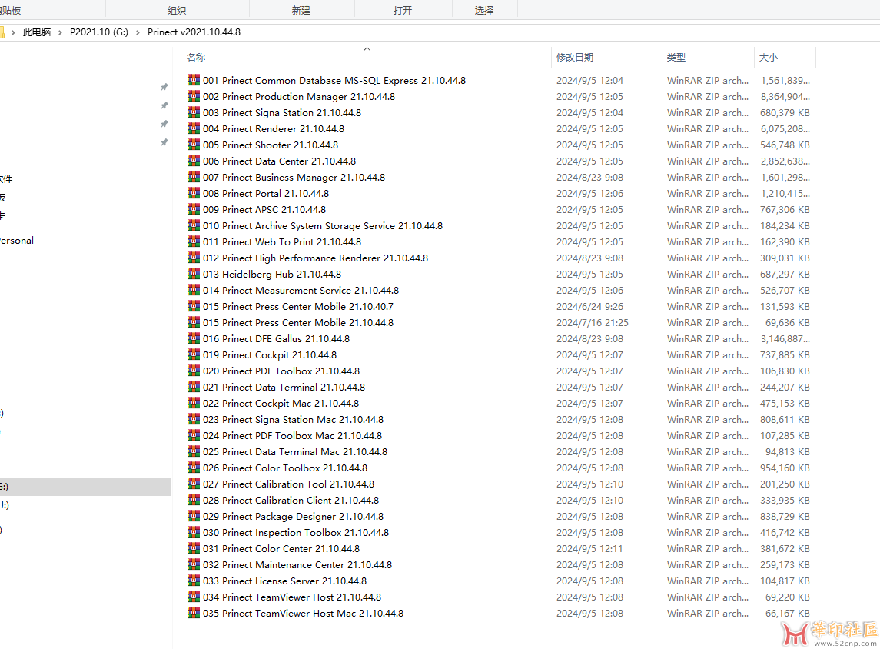Click the name 024 Prinect PDF Toolbox Mac 21.10.44.8
This screenshot has height=649, width=880.
coord(292,436)
